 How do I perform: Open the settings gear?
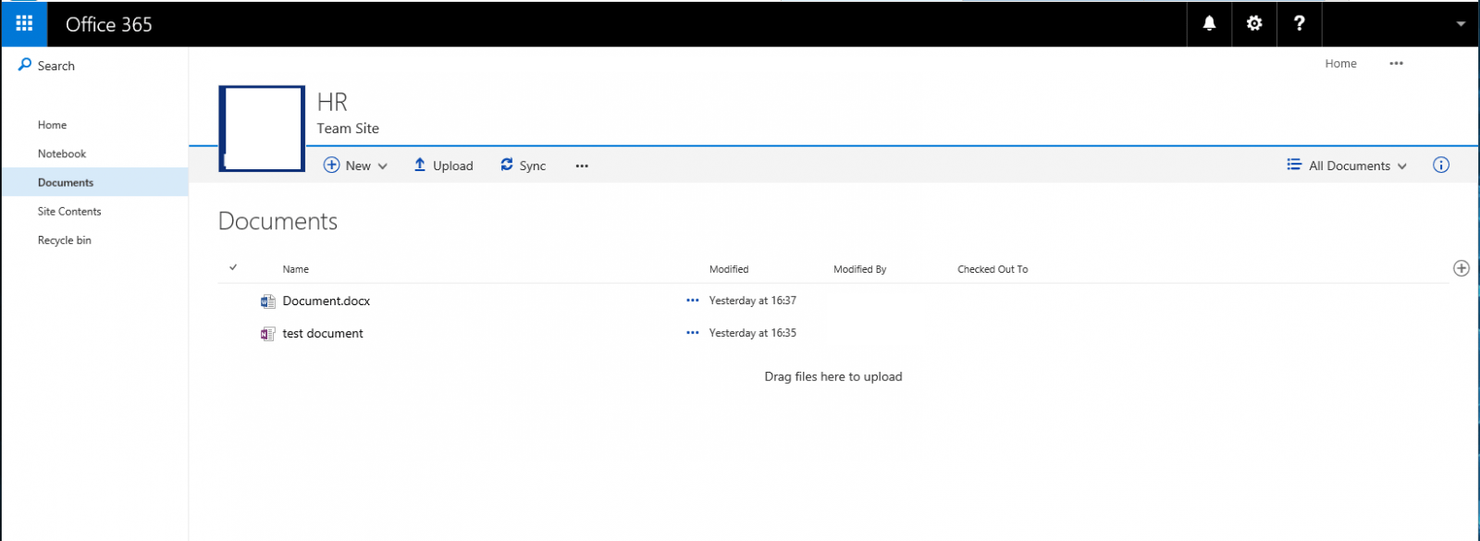pos(1254,24)
